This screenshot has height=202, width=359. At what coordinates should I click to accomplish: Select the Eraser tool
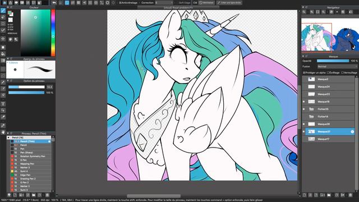(3, 17)
